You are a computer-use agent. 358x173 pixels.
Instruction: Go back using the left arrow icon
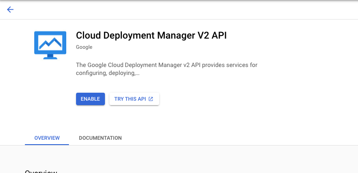click(x=10, y=10)
